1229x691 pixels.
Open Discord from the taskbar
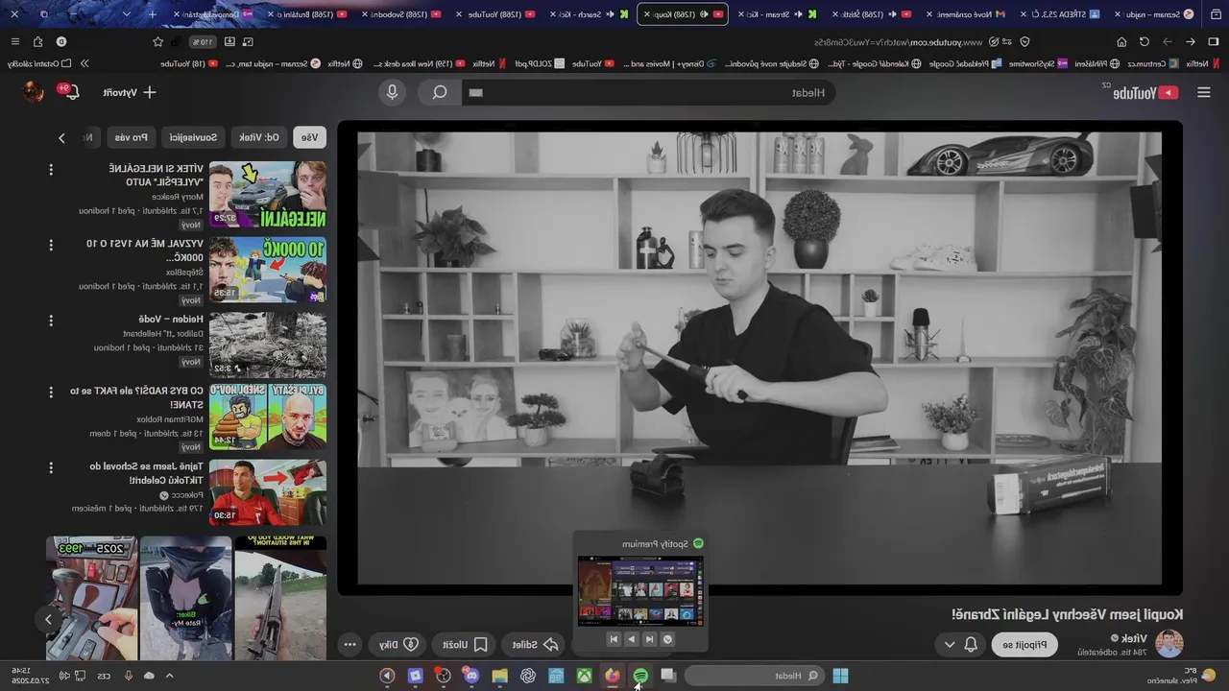coord(470,676)
